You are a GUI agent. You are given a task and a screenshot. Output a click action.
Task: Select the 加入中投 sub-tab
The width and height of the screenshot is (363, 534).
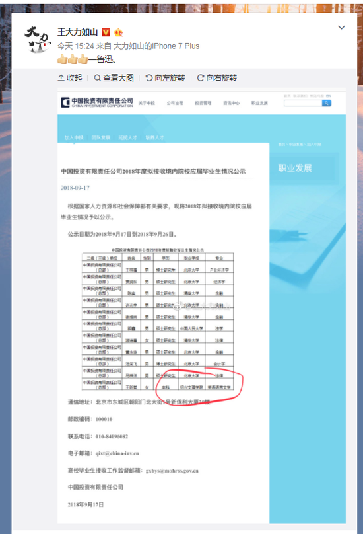pyautogui.click(x=74, y=137)
